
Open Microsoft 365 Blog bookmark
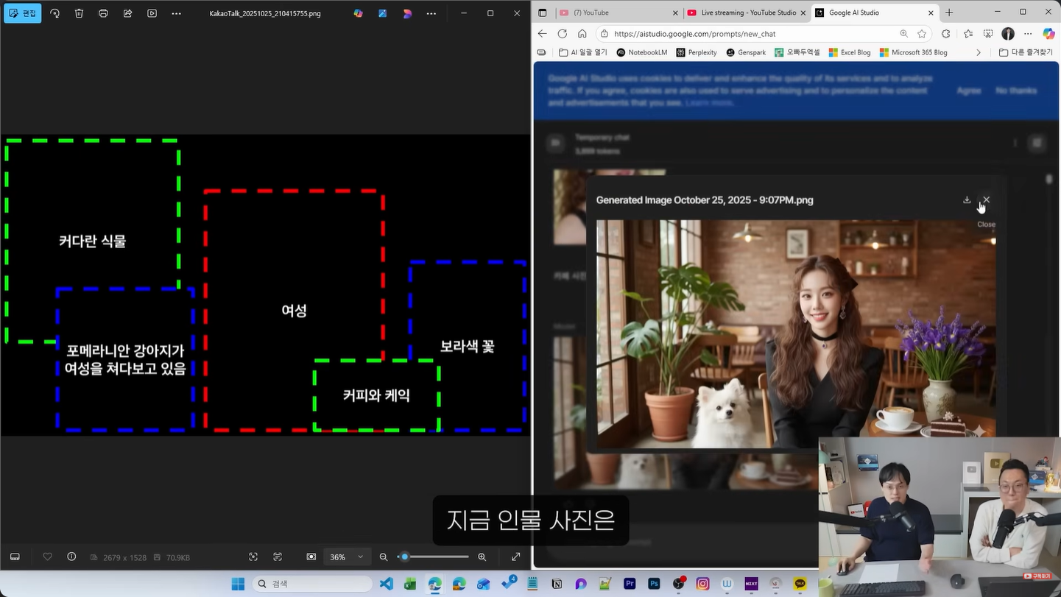(913, 52)
